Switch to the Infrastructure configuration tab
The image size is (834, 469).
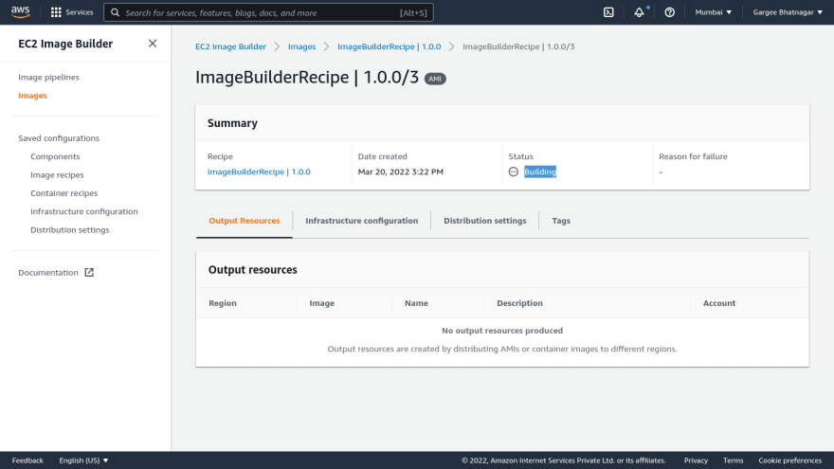(x=362, y=221)
